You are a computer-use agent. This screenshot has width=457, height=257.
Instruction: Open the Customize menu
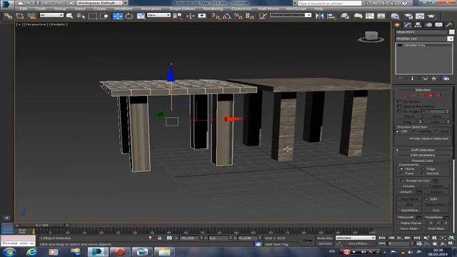(241, 9)
